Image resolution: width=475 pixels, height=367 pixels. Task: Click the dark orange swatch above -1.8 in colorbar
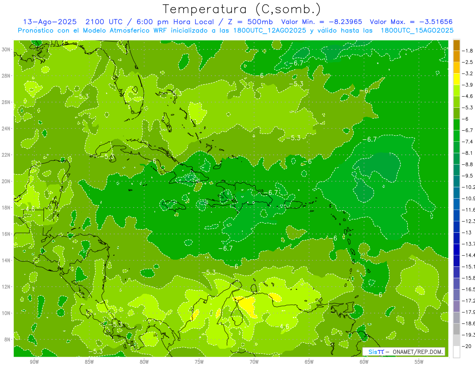(x=457, y=45)
